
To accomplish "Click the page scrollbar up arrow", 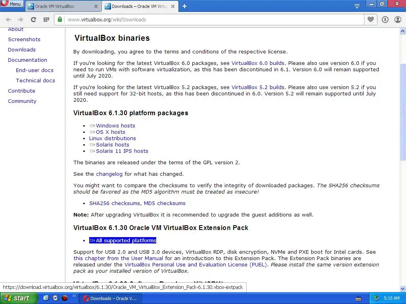I will click(x=403, y=31).
